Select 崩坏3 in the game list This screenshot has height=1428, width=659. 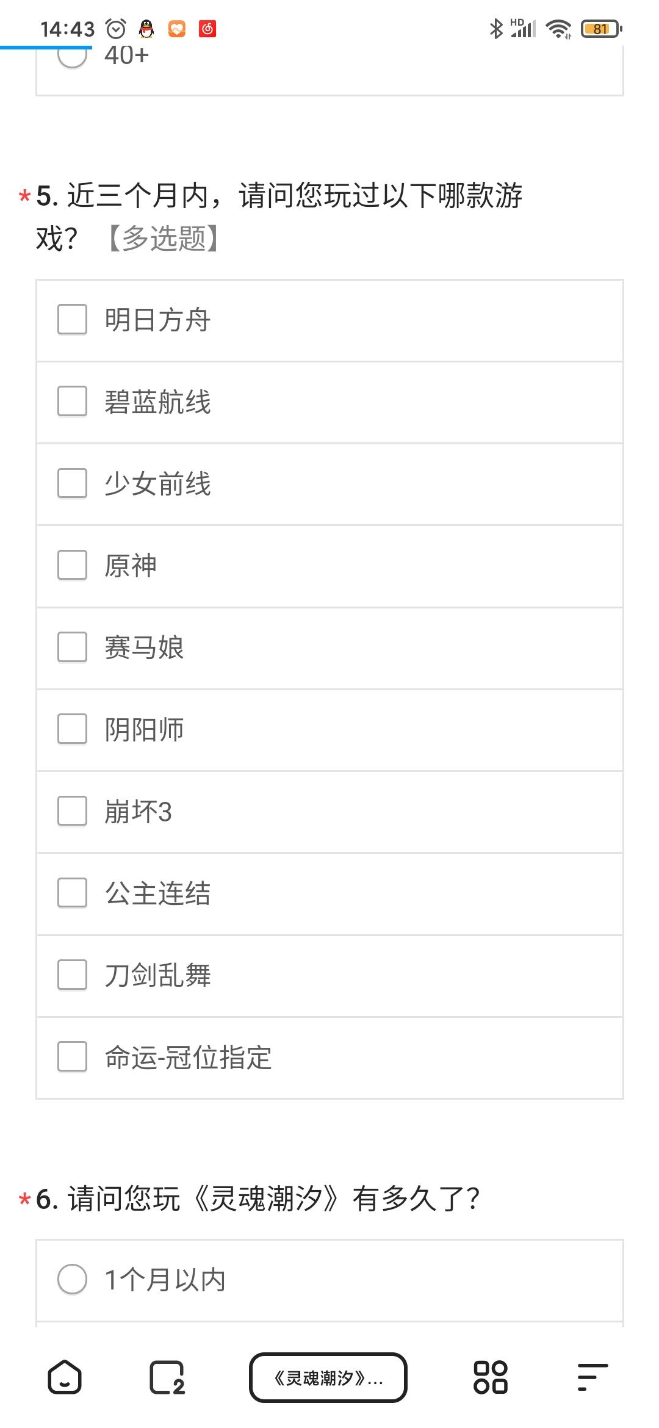pos(72,811)
